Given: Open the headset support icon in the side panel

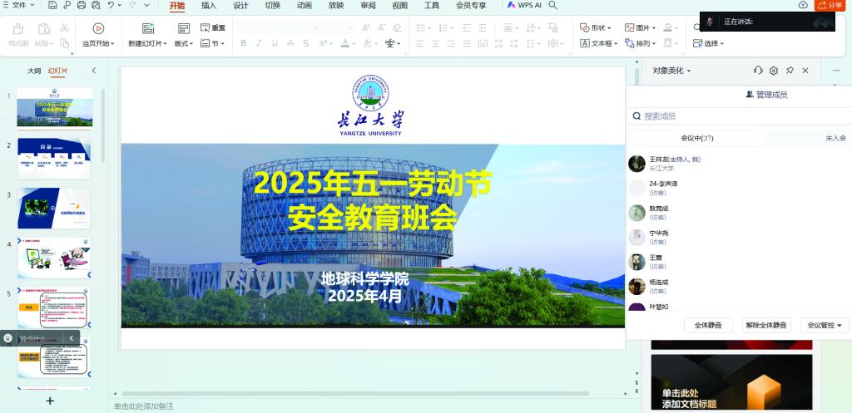Looking at the screenshot, I should tap(758, 71).
